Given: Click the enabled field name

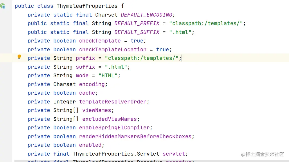Looking at the screenshot, I should (90, 145).
